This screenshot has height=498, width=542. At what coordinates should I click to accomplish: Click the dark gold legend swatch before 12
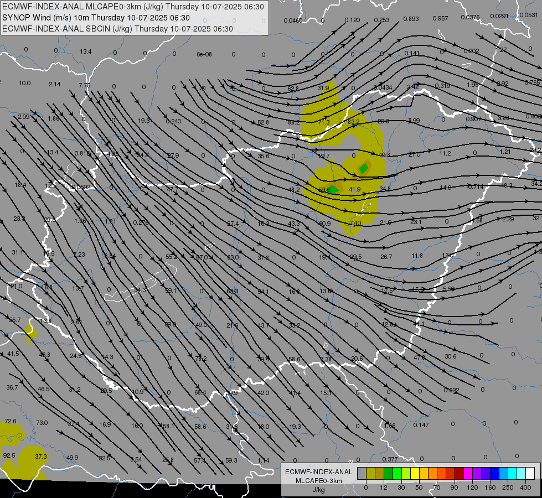(380, 474)
